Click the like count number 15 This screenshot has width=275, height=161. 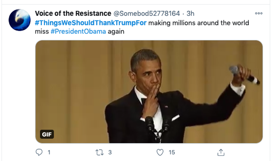tap(172, 152)
